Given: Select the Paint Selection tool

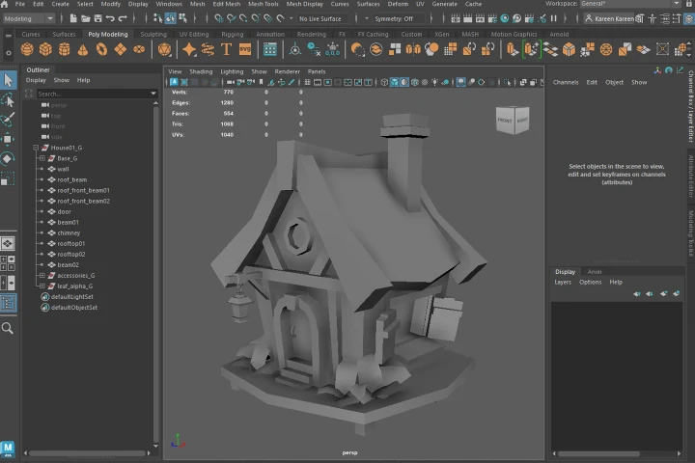Looking at the screenshot, I should 8,119.
